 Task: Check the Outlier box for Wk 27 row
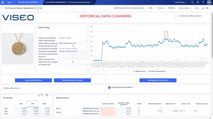tap(139, 108)
